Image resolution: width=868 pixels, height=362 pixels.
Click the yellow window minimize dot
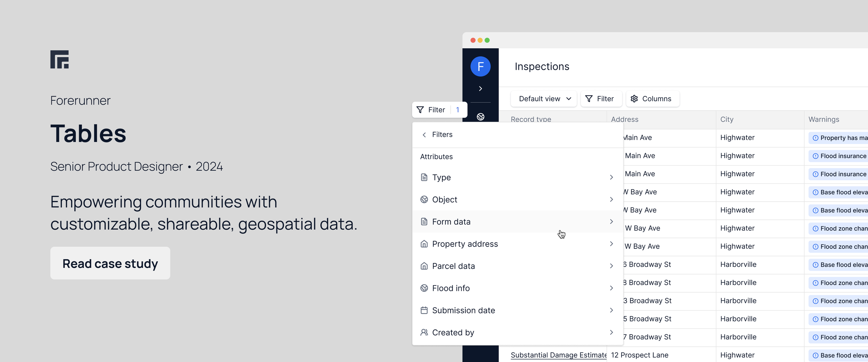[480, 40]
